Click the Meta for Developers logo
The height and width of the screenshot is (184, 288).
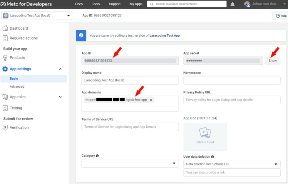coord(26,4)
